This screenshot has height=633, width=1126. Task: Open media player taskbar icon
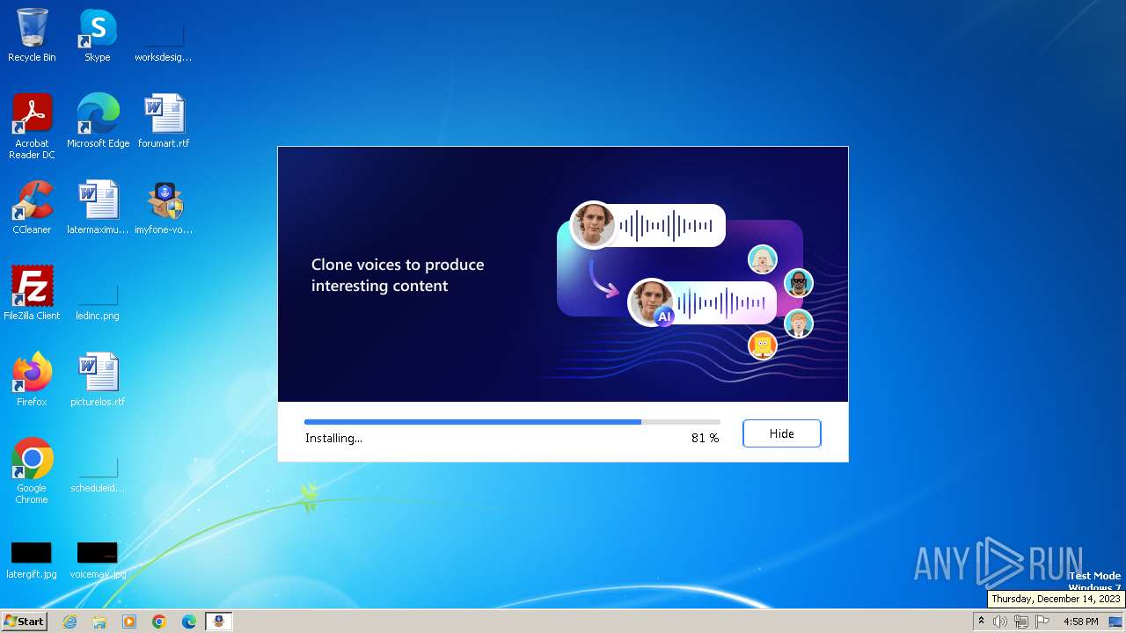pos(129,622)
